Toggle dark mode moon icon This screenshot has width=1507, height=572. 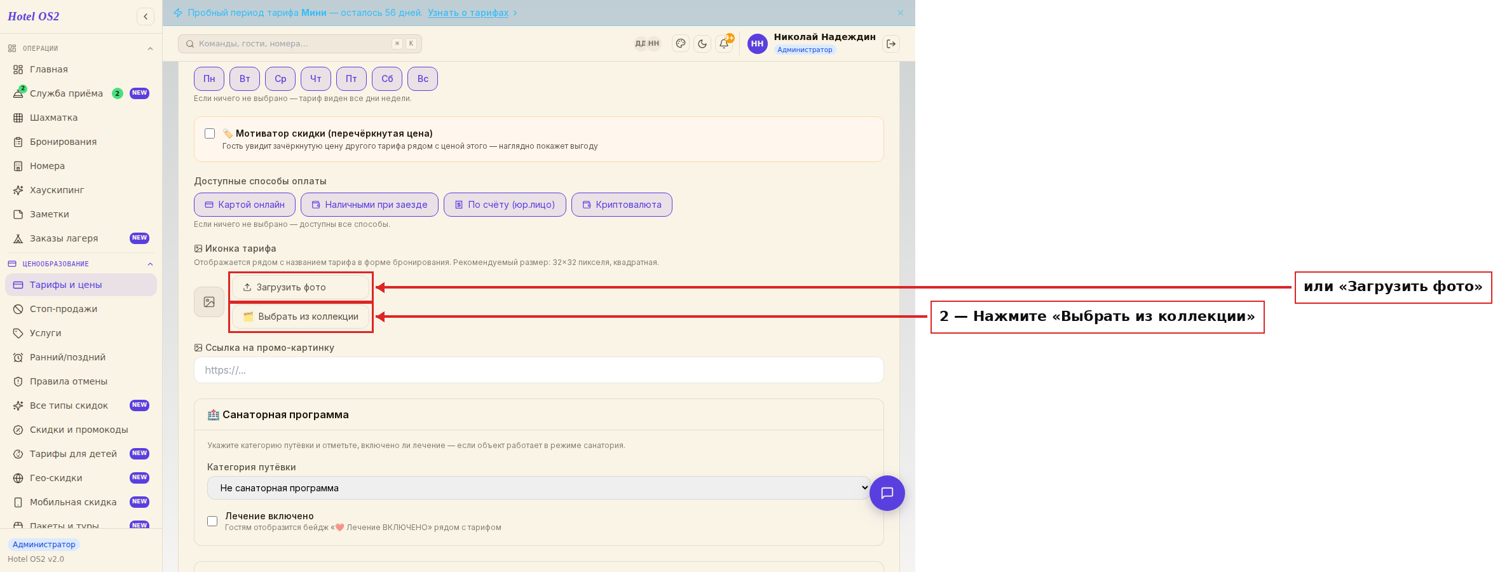(x=702, y=44)
